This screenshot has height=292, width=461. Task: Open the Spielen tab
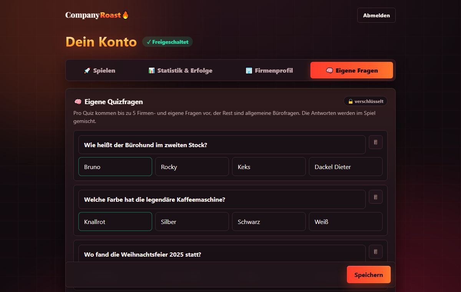[x=99, y=70]
